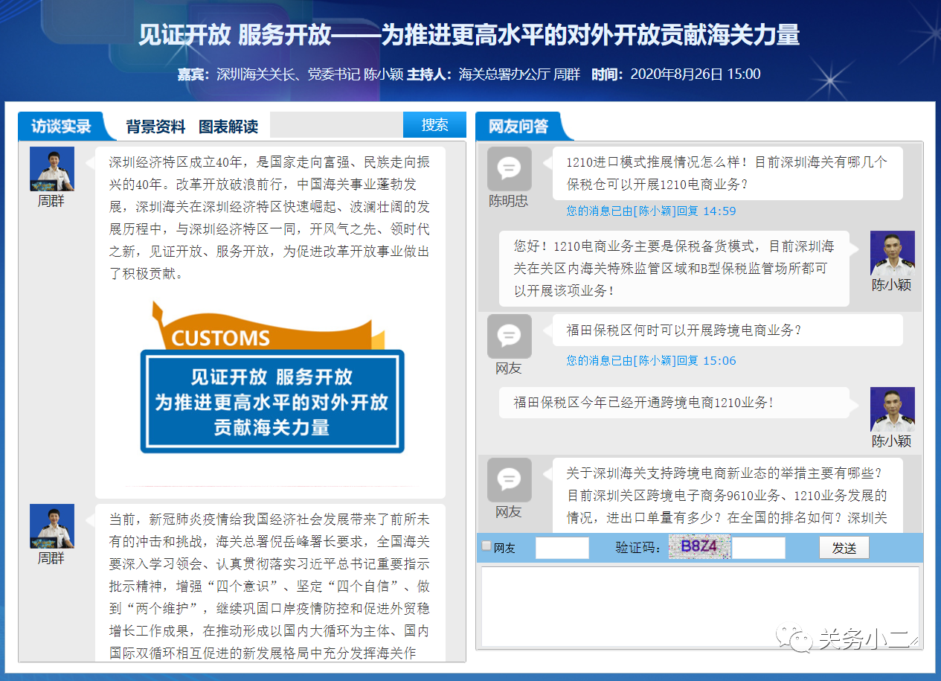Click the time text 2020年8月26日 15:00
Viewport: 941px width, 681px height.
(696, 74)
